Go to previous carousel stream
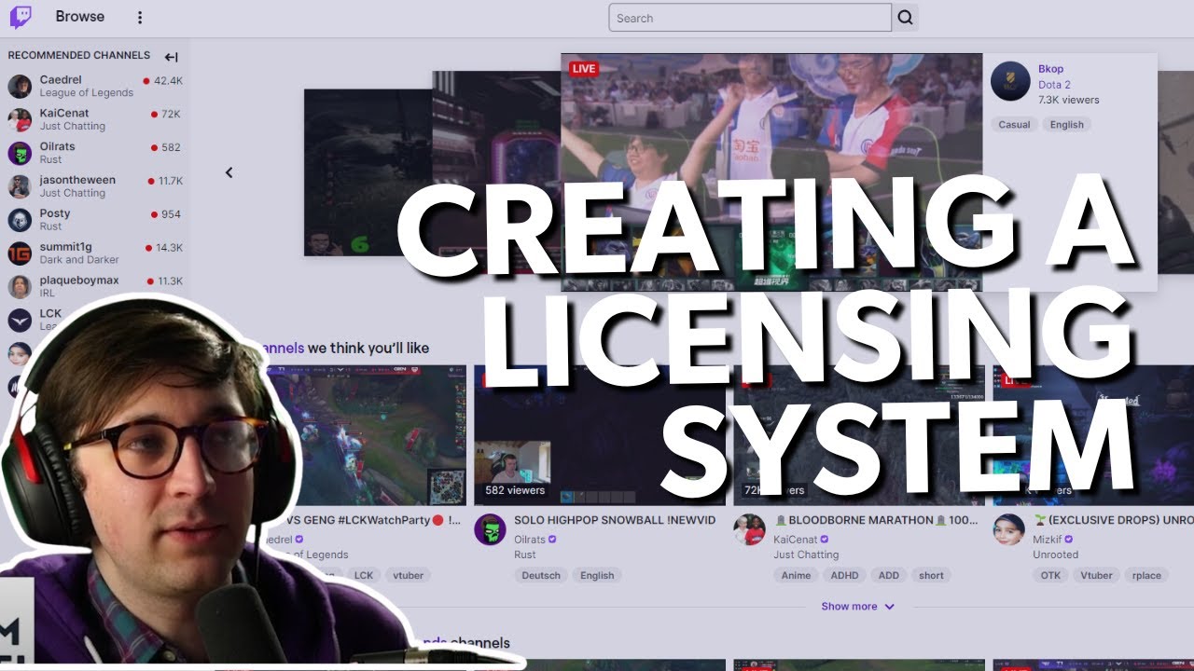1194x671 pixels. (x=229, y=172)
